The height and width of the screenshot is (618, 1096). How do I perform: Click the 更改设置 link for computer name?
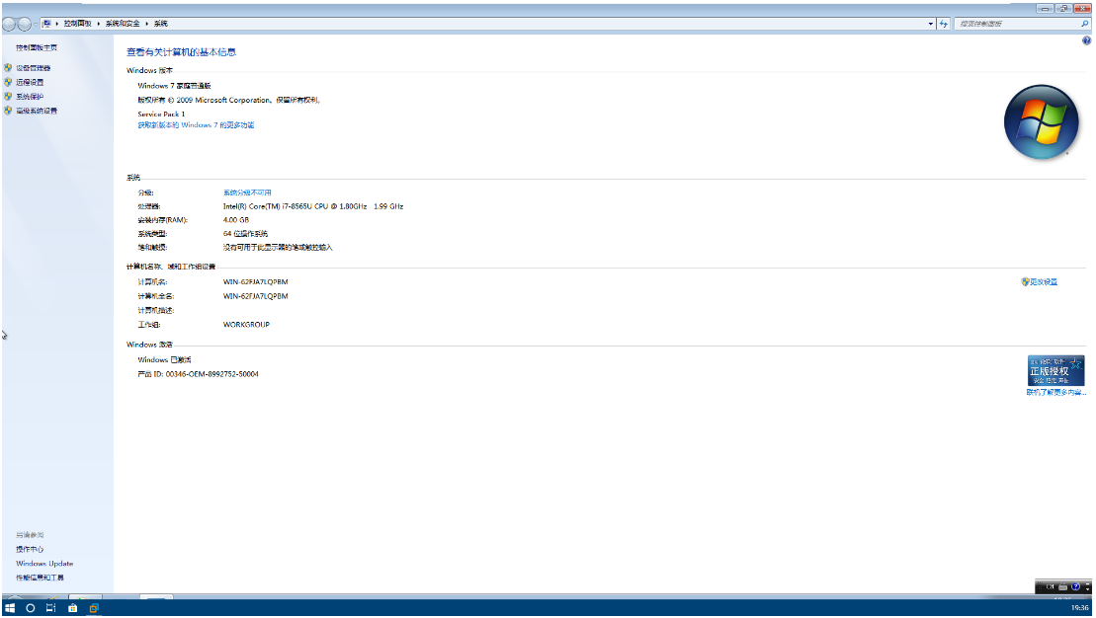(1043, 282)
